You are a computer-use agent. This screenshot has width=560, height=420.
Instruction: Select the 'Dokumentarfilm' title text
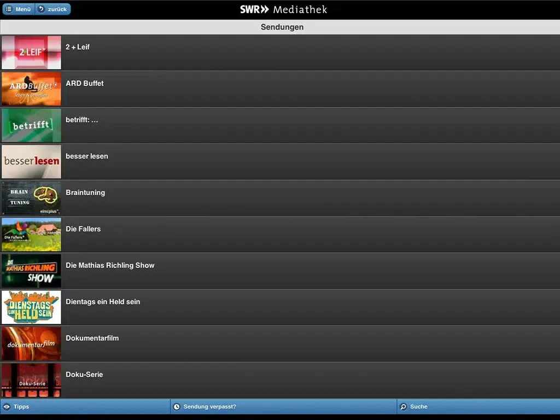[x=92, y=338]
